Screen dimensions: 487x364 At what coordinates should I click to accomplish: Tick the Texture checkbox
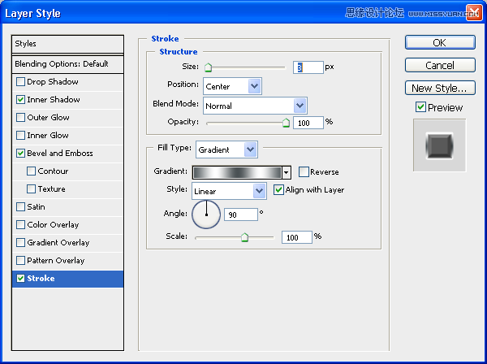(x=31, y=189)
